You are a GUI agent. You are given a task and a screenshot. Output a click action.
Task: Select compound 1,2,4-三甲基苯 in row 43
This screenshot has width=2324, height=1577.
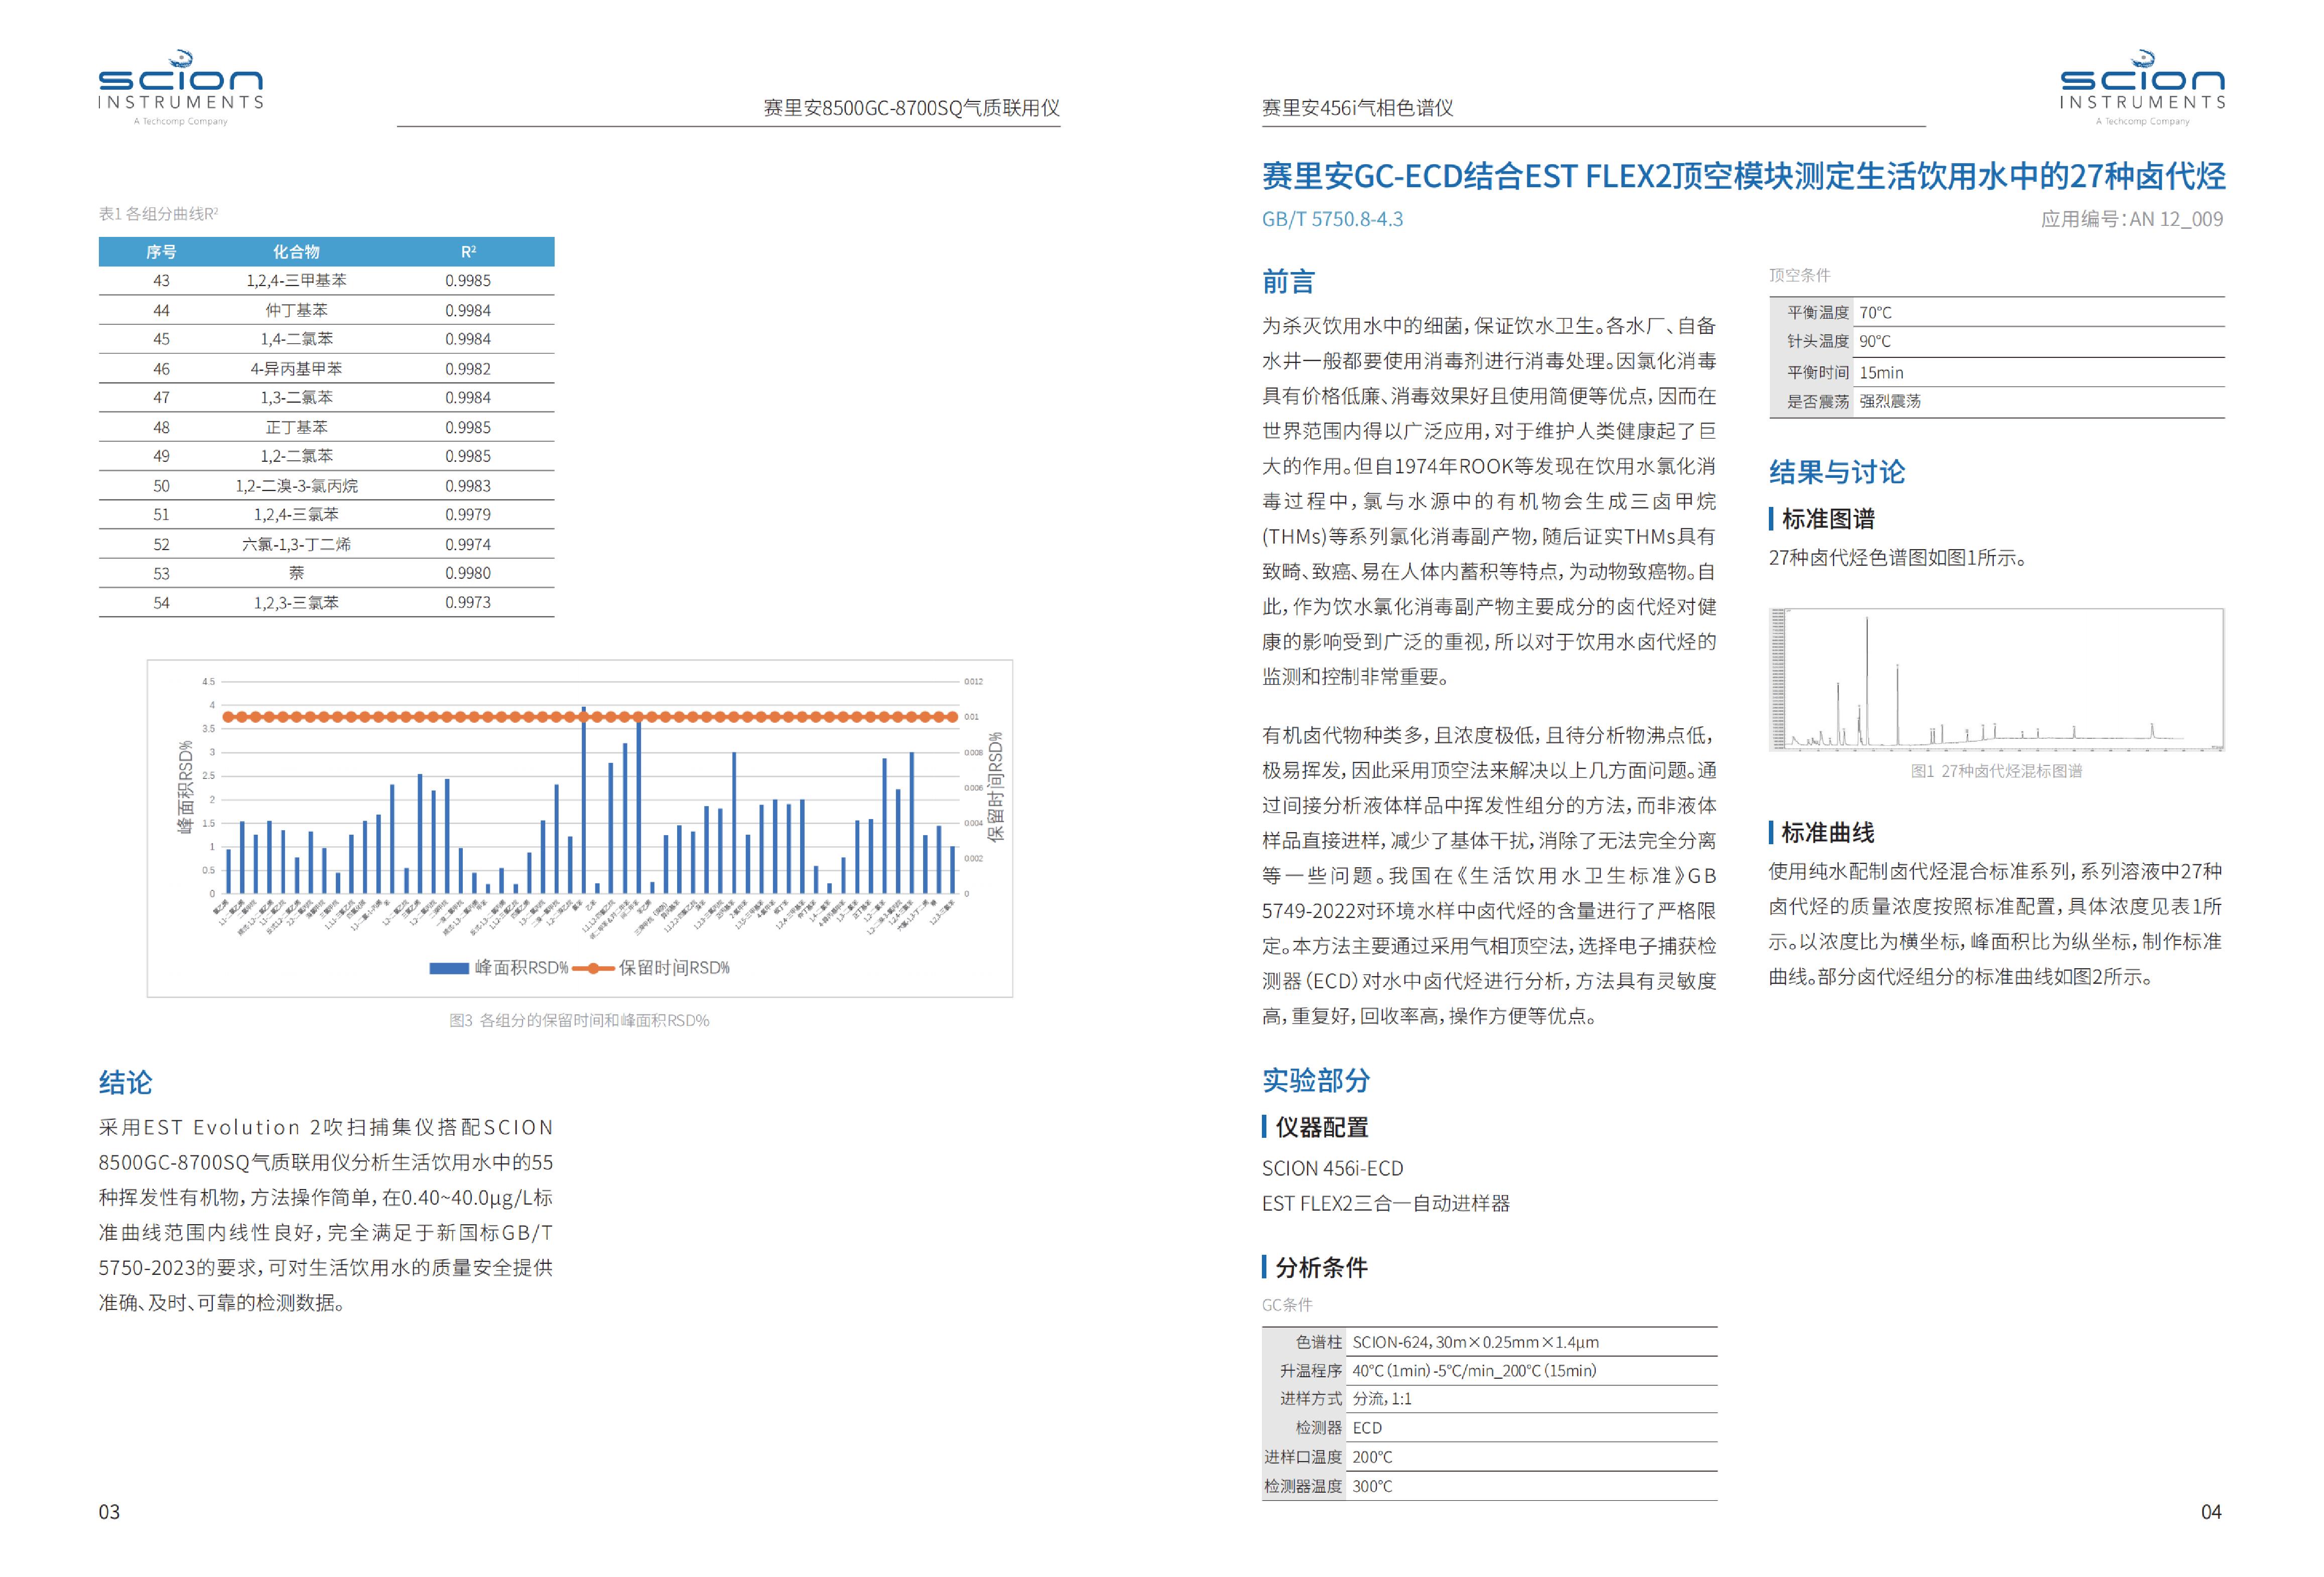[296, 281]
